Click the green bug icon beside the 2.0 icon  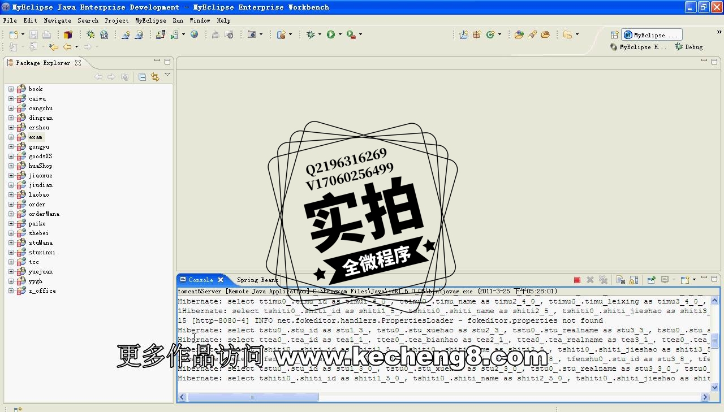[90, 35]
